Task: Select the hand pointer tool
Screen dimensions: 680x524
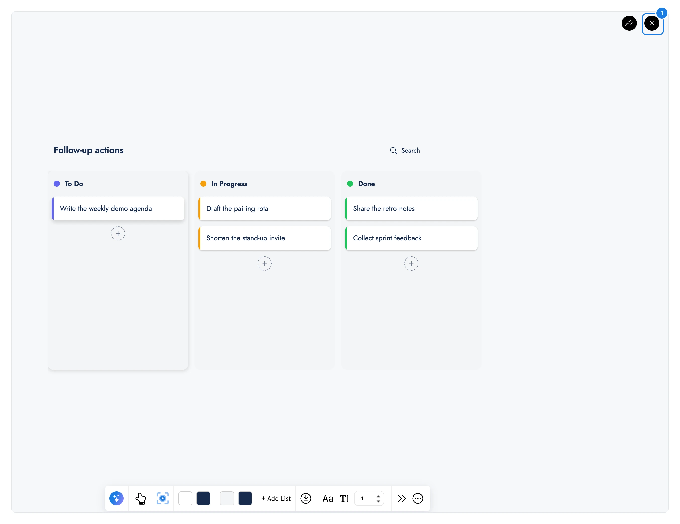Action: (140, 498)
